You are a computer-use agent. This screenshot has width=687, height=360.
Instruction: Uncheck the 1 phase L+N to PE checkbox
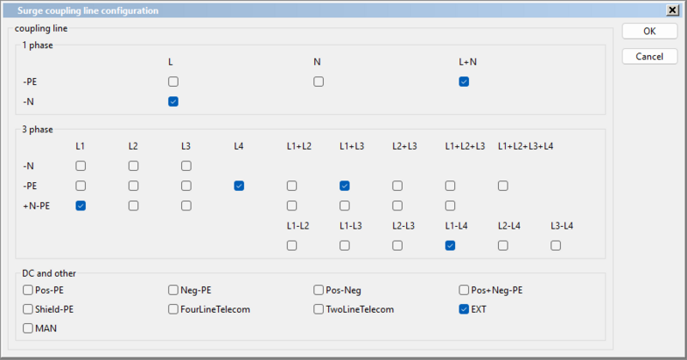click(464, 82)
